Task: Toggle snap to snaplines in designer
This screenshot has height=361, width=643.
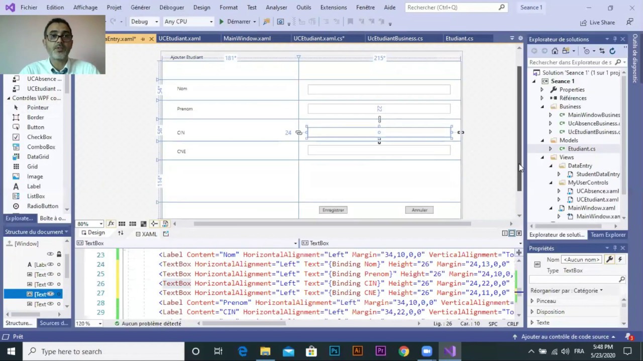Action: point(154,224)
